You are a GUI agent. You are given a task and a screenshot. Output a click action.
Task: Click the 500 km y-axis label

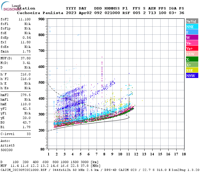coord(41,83)
